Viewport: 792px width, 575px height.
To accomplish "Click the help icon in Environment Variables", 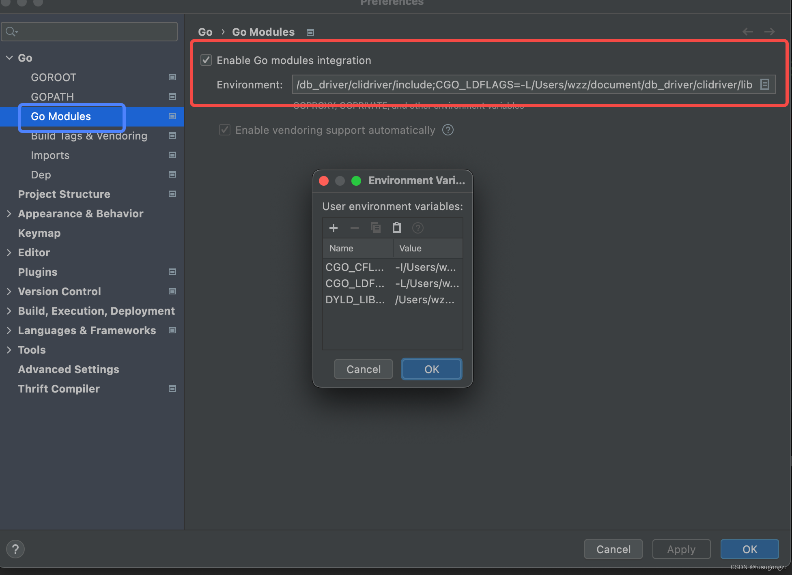I will tap(418, 227).
